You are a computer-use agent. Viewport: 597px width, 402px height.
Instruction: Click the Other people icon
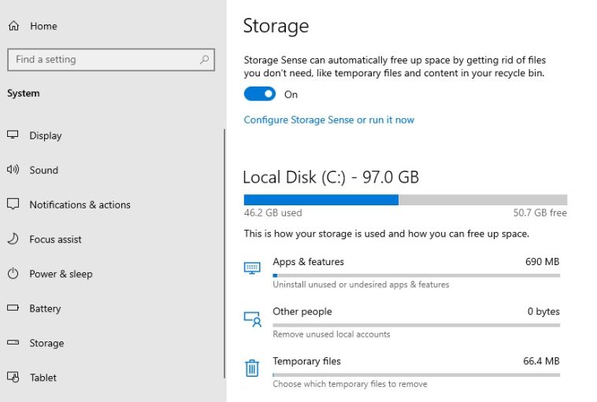pos(252,318)
